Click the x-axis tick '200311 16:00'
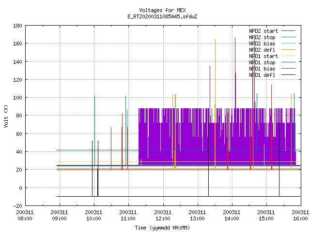 300,216
